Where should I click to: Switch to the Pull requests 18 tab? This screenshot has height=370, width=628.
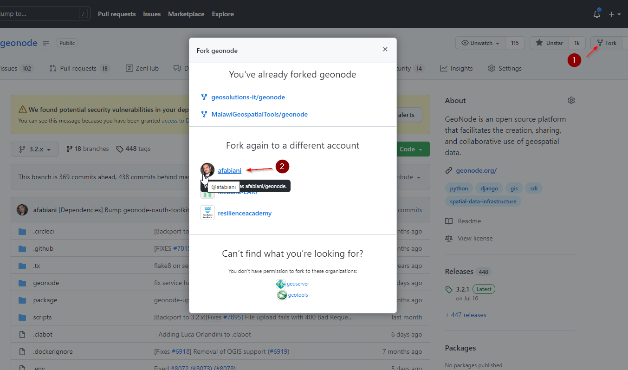tap(79, 68)
